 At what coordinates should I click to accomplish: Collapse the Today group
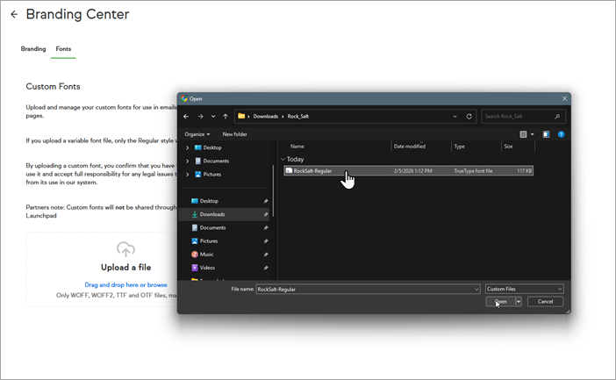coord(283,159)
